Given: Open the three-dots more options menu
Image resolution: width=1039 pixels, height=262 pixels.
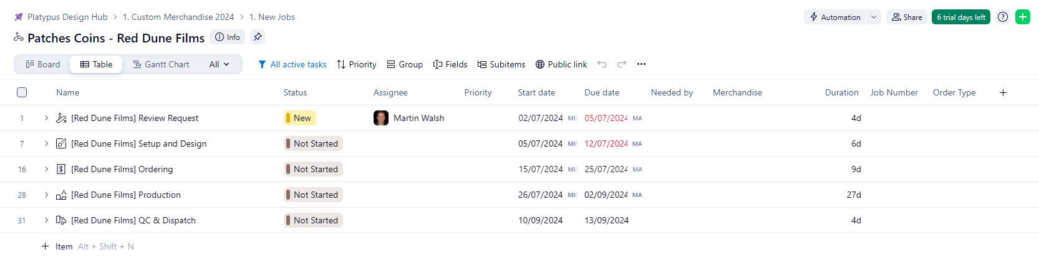Looking at the screenshot, I should [x=641, y=64].
